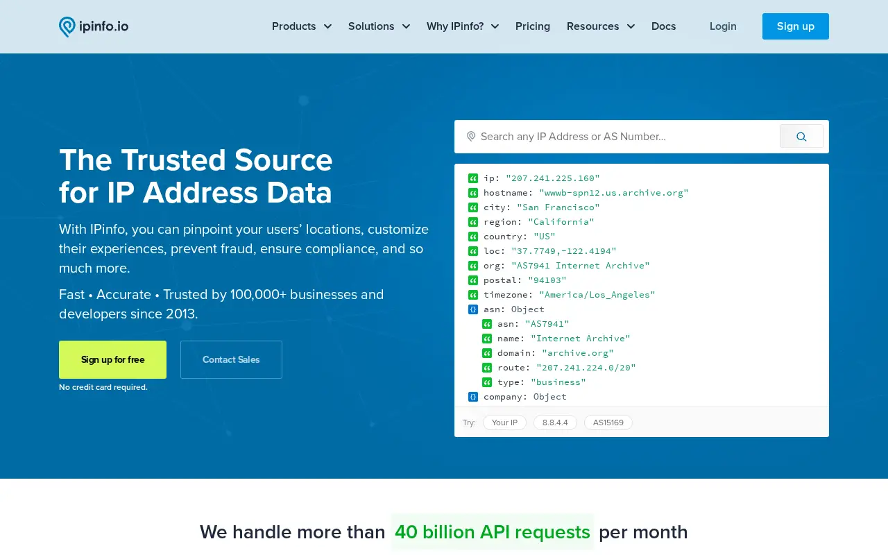Click the string icon beside the ip field
888x555 pixels.
click(473, 178)
